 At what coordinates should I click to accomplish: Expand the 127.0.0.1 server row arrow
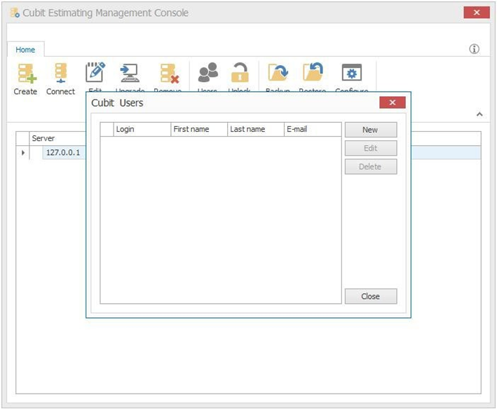23,153
